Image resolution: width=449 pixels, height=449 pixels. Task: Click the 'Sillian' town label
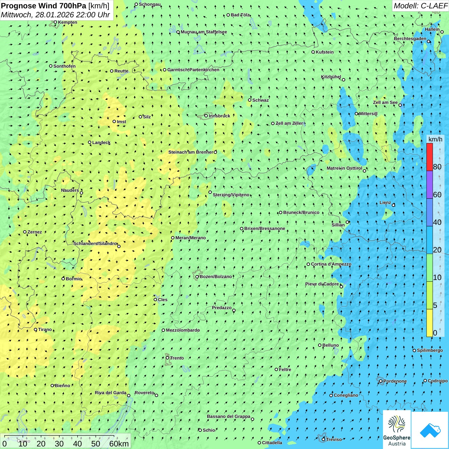tap(338, 224)
